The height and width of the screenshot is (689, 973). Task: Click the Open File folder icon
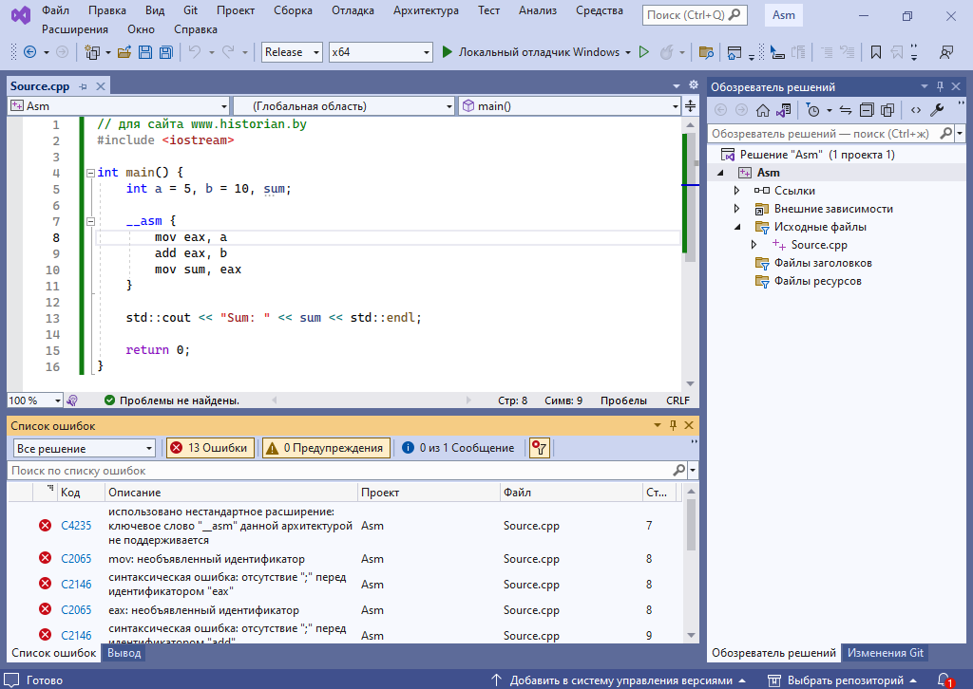125,52
